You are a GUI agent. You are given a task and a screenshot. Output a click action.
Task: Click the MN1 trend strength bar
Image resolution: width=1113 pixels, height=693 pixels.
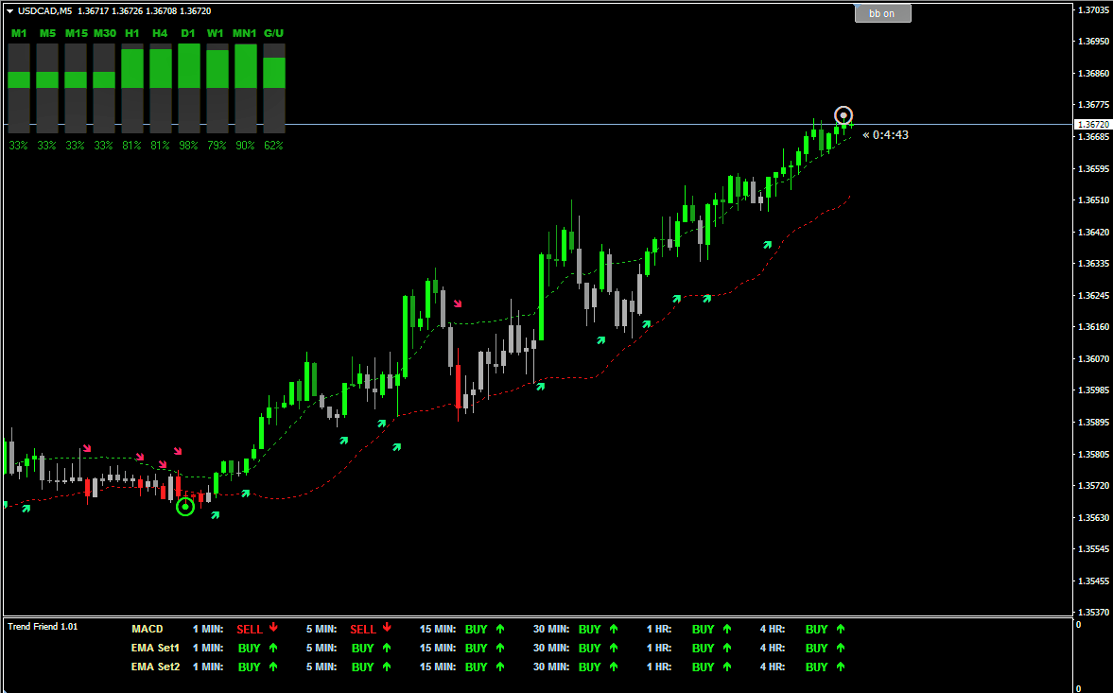pyautogui.click(x=246, y=88)
